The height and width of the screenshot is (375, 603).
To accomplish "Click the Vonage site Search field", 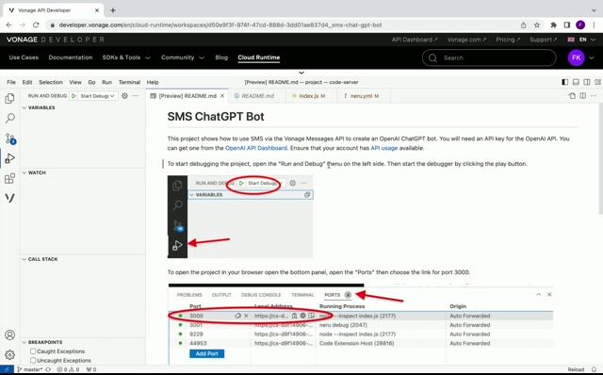I will point(489,57).
